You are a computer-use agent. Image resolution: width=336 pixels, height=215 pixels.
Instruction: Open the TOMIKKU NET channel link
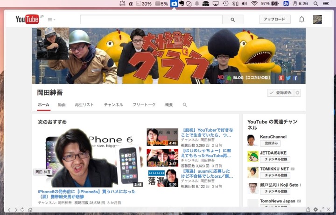(274, 169)
